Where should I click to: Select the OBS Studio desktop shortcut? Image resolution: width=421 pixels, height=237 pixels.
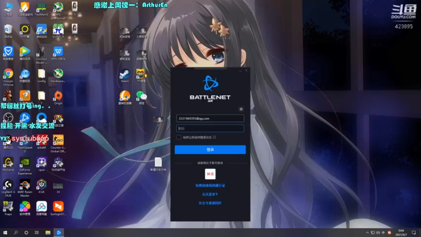pos(8,117)
